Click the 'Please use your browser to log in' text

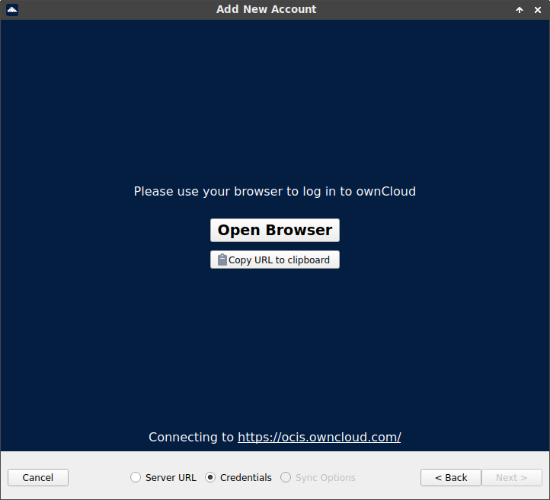point(275,192)
